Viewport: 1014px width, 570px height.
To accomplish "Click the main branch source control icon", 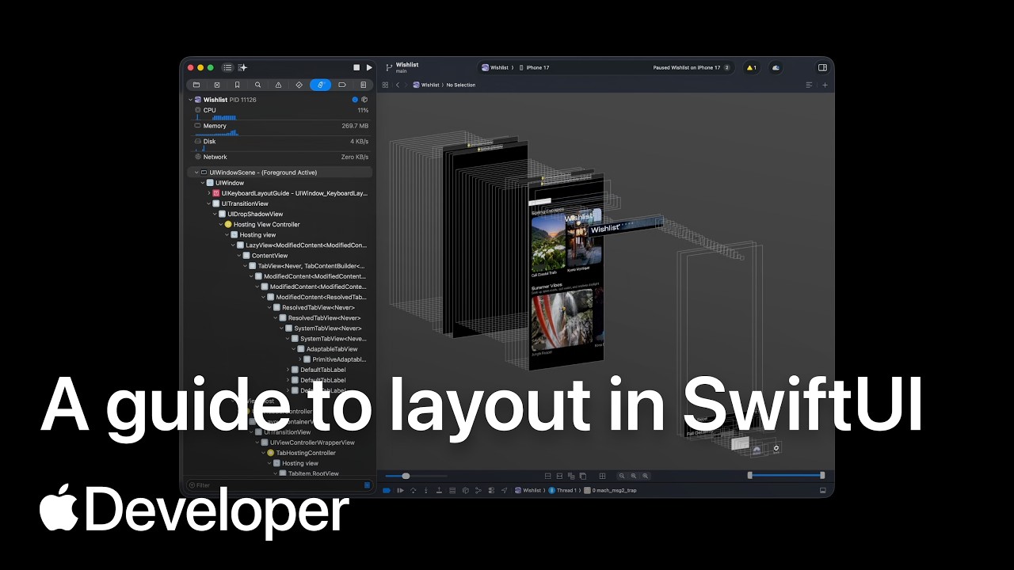I will [389, 68].
